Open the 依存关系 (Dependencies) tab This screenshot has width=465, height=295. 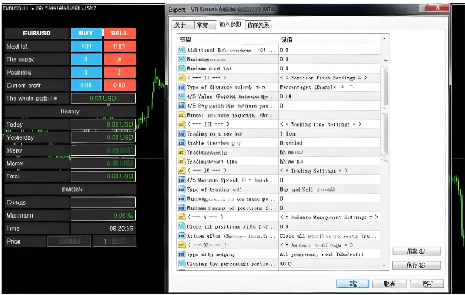258,25
